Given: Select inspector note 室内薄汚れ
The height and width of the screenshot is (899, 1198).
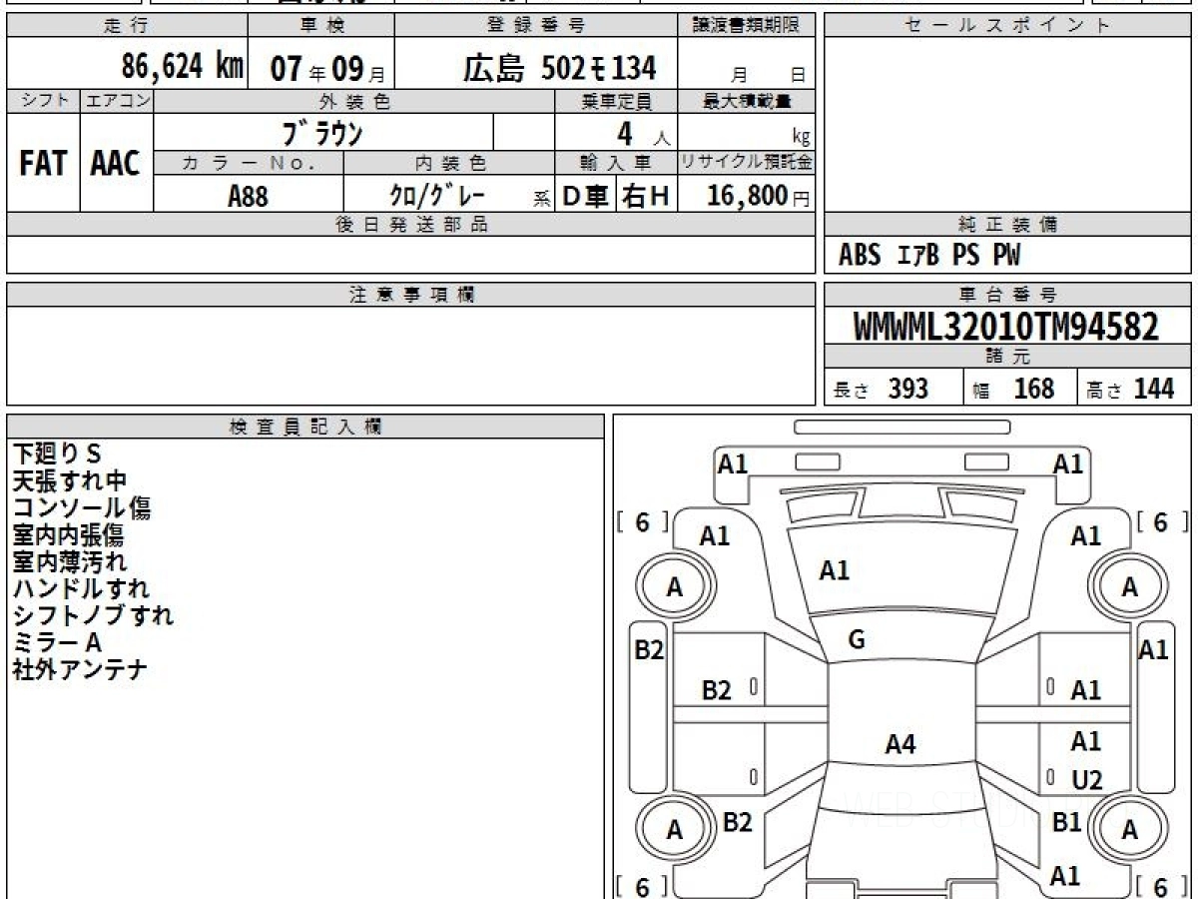Looking at the screenshot, I should tap(70, 562).
